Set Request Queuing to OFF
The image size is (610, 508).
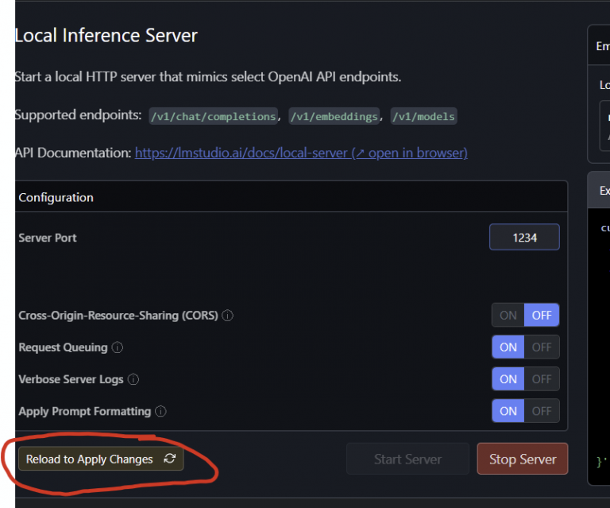[542, 347]
